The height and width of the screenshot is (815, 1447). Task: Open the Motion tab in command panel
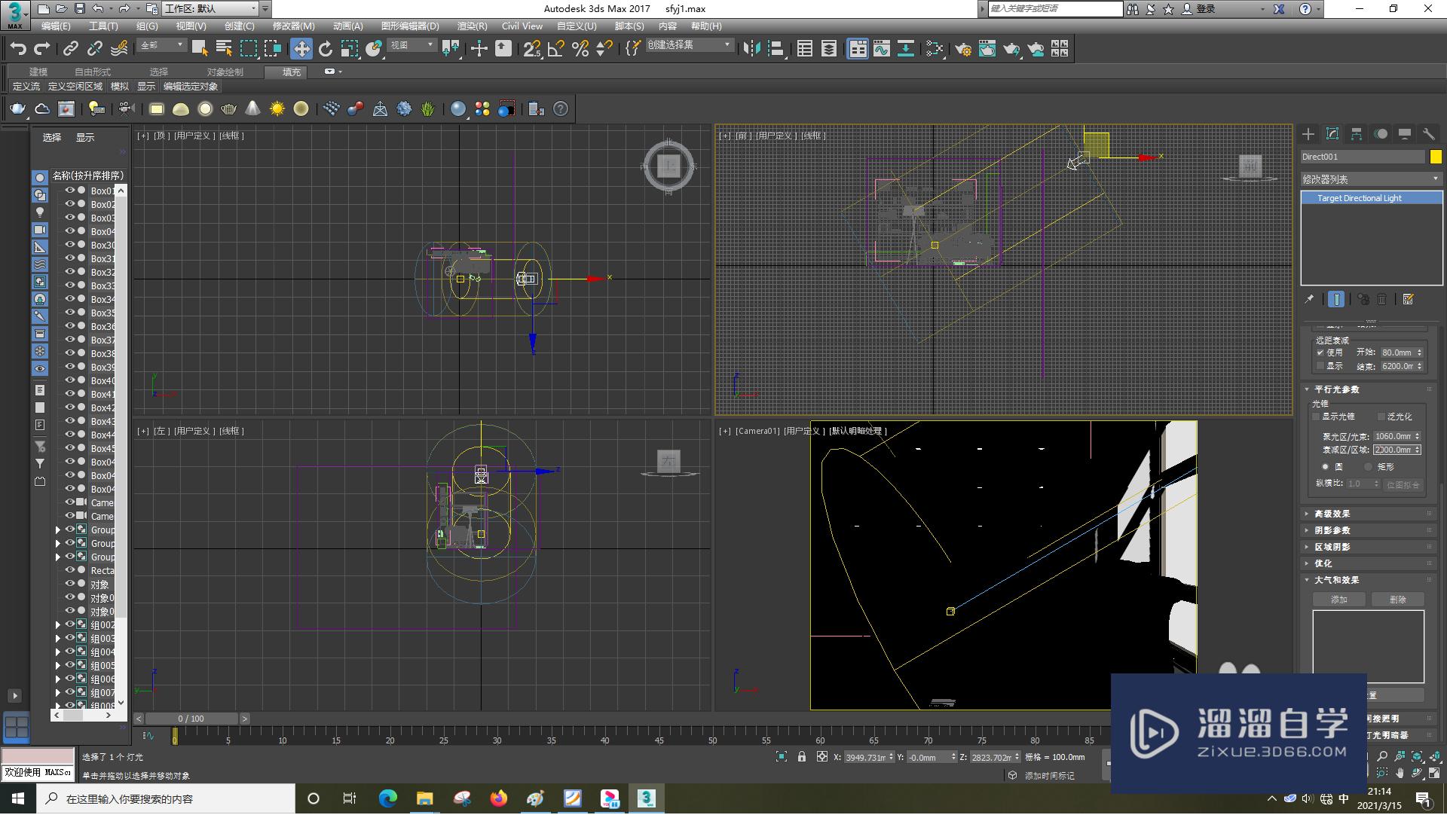[1381, 134]
